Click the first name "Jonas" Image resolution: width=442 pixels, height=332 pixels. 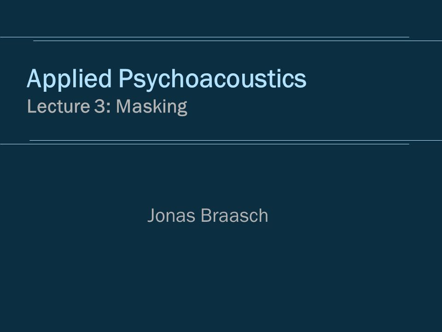pyautogui.click(x=171, y=215)
